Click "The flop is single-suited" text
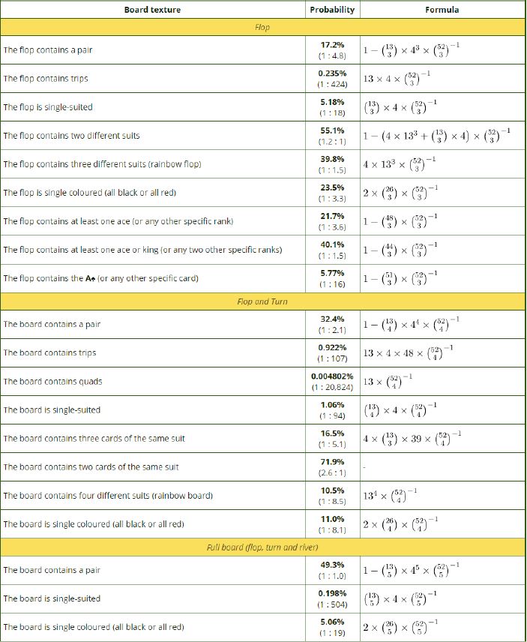 (48, 107)
